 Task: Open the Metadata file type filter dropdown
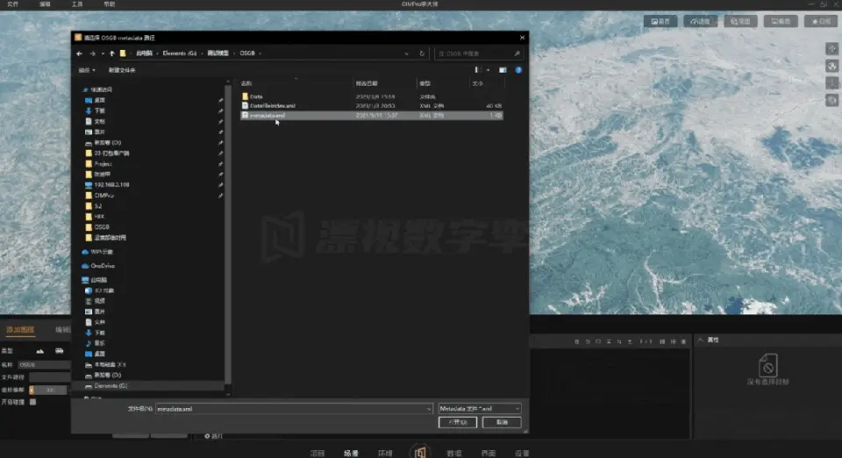click(480, 409)
